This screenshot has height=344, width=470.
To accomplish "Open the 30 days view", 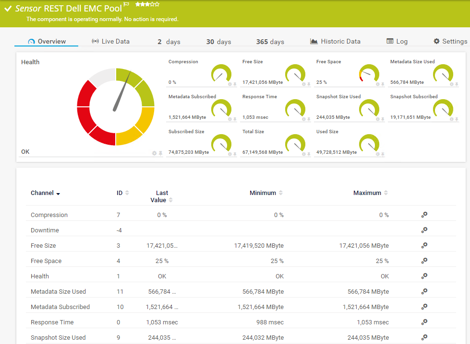I will pyautogui.click(x=218, y=42).
